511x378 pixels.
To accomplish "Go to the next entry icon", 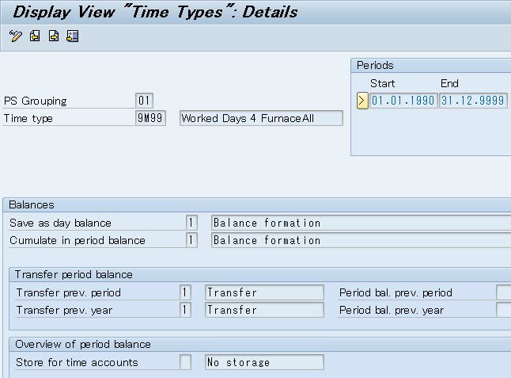I will [53, 36].
